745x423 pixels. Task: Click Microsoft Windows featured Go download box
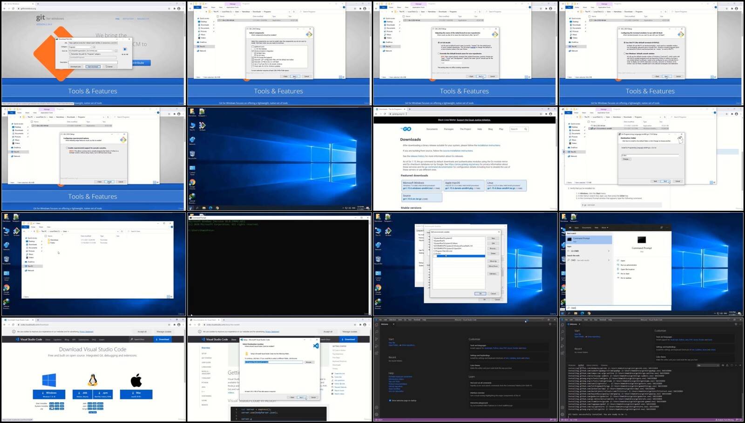coord(421,185)
